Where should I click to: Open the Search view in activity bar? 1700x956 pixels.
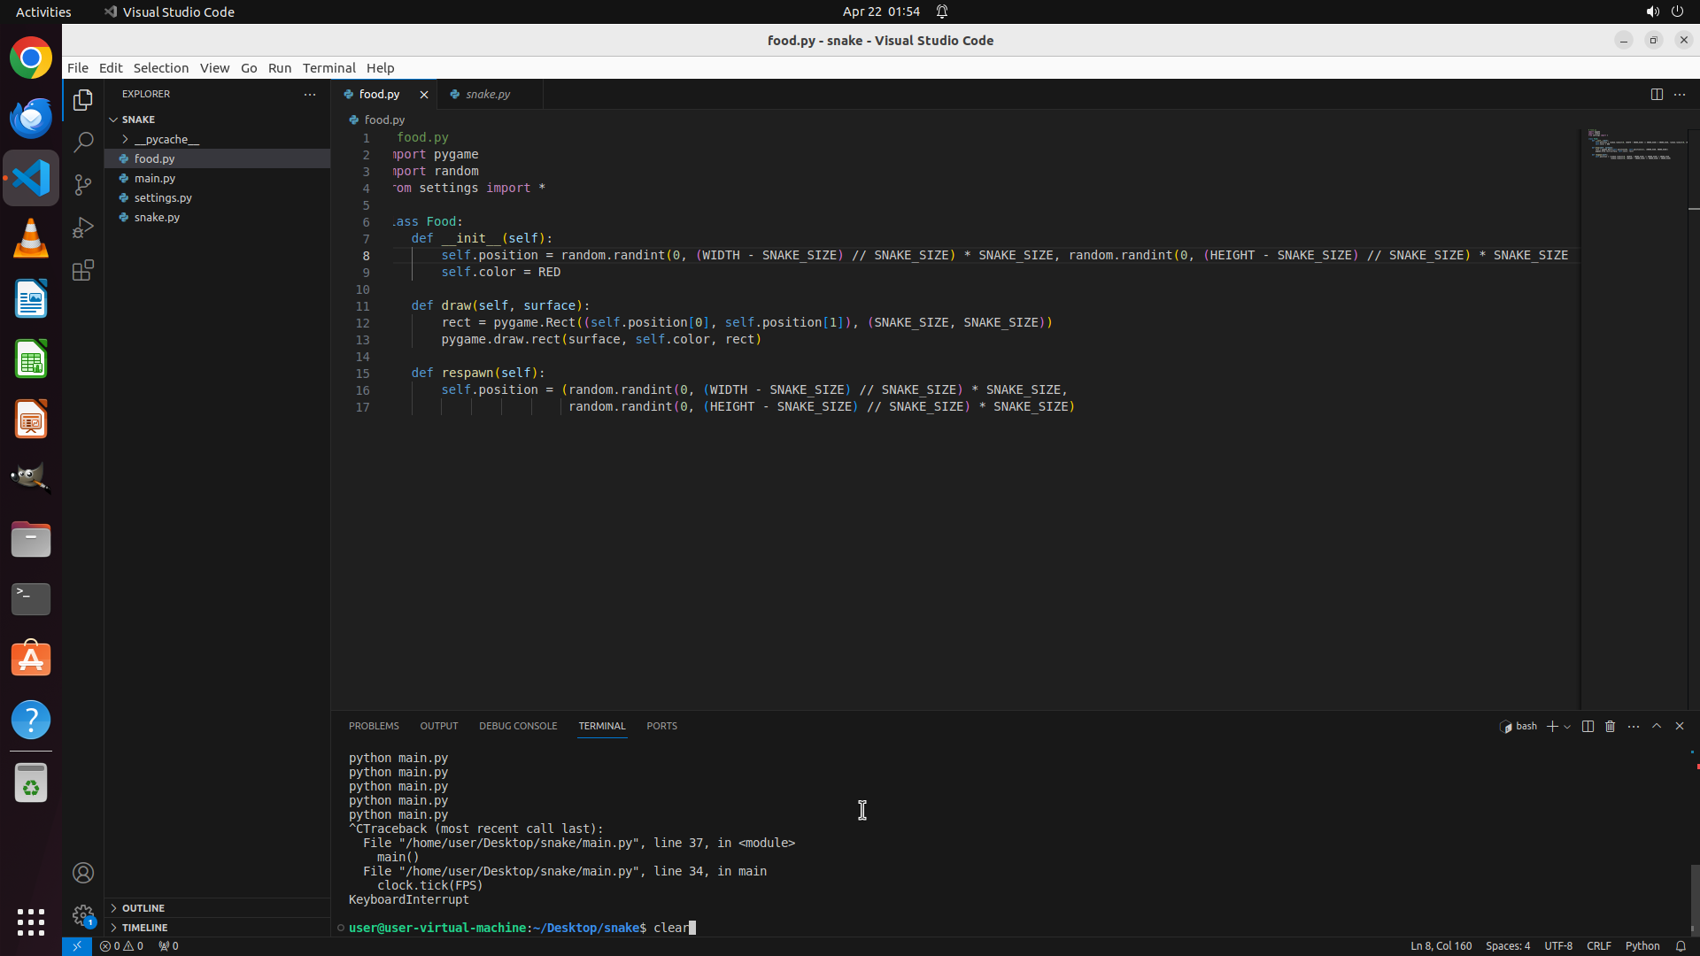pyautogui.click(x=83, y=143)
